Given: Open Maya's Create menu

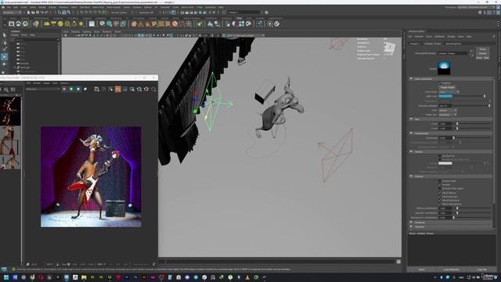Looking at the screenshot, I should tap(24, 7).
